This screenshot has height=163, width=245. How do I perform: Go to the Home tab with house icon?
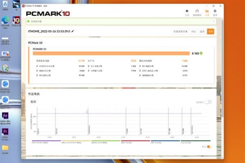(x=187, y=13)
